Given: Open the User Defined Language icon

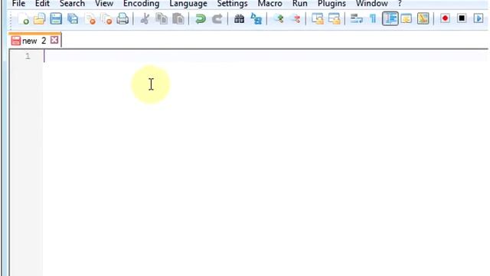Looking at the screenshot, I should (407, 18).
